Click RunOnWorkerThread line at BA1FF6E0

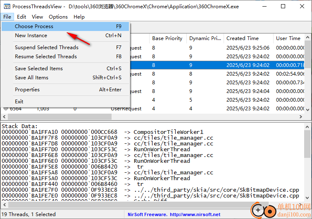tap(96, 161)
